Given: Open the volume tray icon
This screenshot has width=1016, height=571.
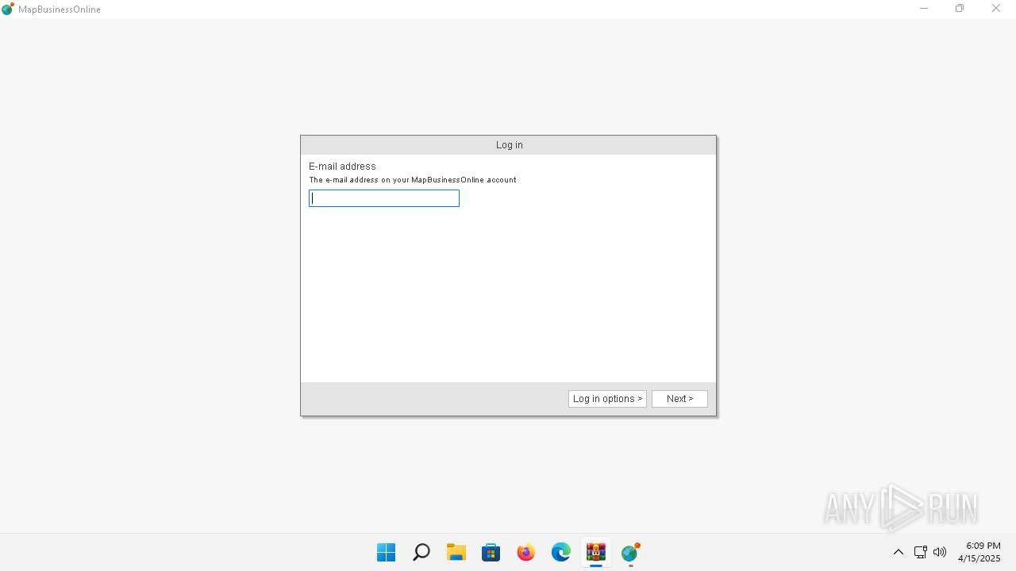Looking at the screenshot, I should tap(941, 552).
